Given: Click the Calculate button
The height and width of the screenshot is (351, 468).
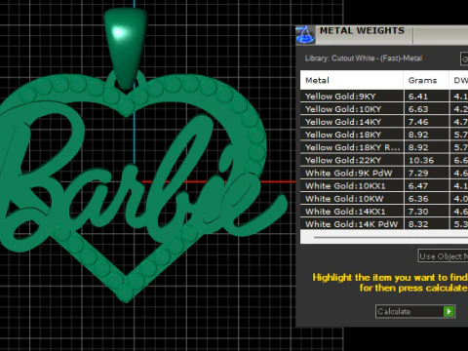Looking at the screenshot, I should click(415, 311).
